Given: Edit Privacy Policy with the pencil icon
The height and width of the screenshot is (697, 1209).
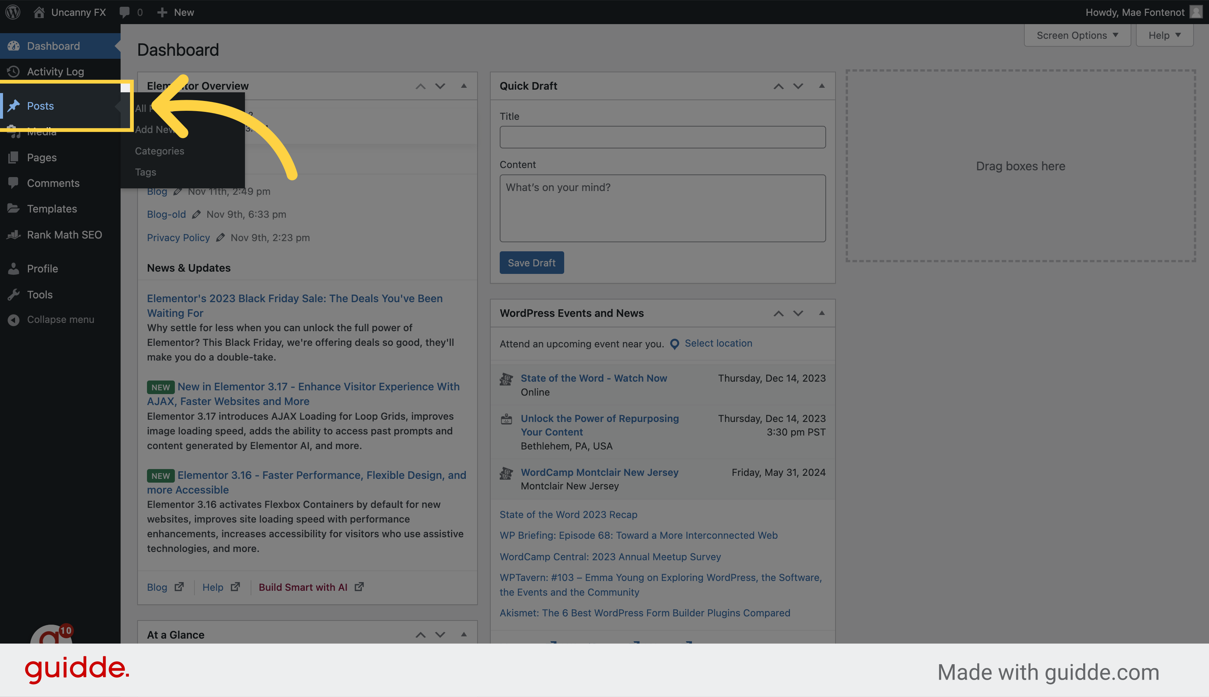Looking at the screenshot, I should [220, 237].
